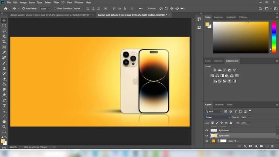
Task: Add a layer mask to the layer
Action: [250, 146]
